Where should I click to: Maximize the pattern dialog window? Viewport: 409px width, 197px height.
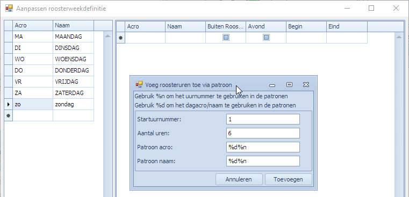click(x=289, y=85)
